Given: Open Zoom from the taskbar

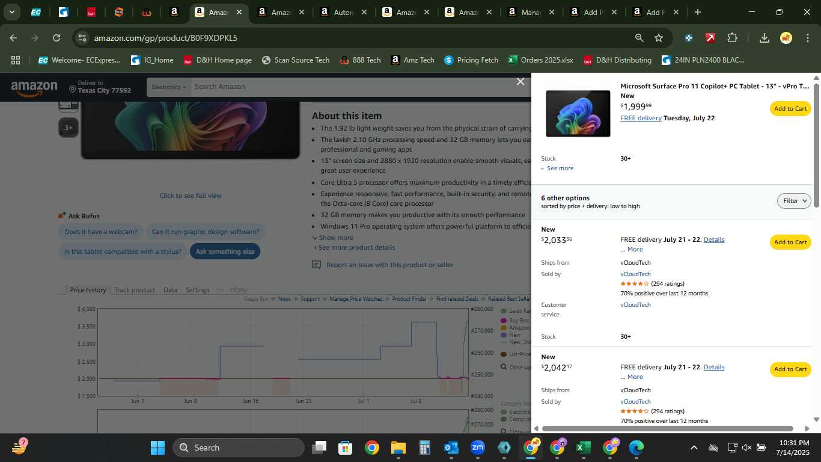Looking at the screenshot, I should pyautogui.click(x=478, y=448).
